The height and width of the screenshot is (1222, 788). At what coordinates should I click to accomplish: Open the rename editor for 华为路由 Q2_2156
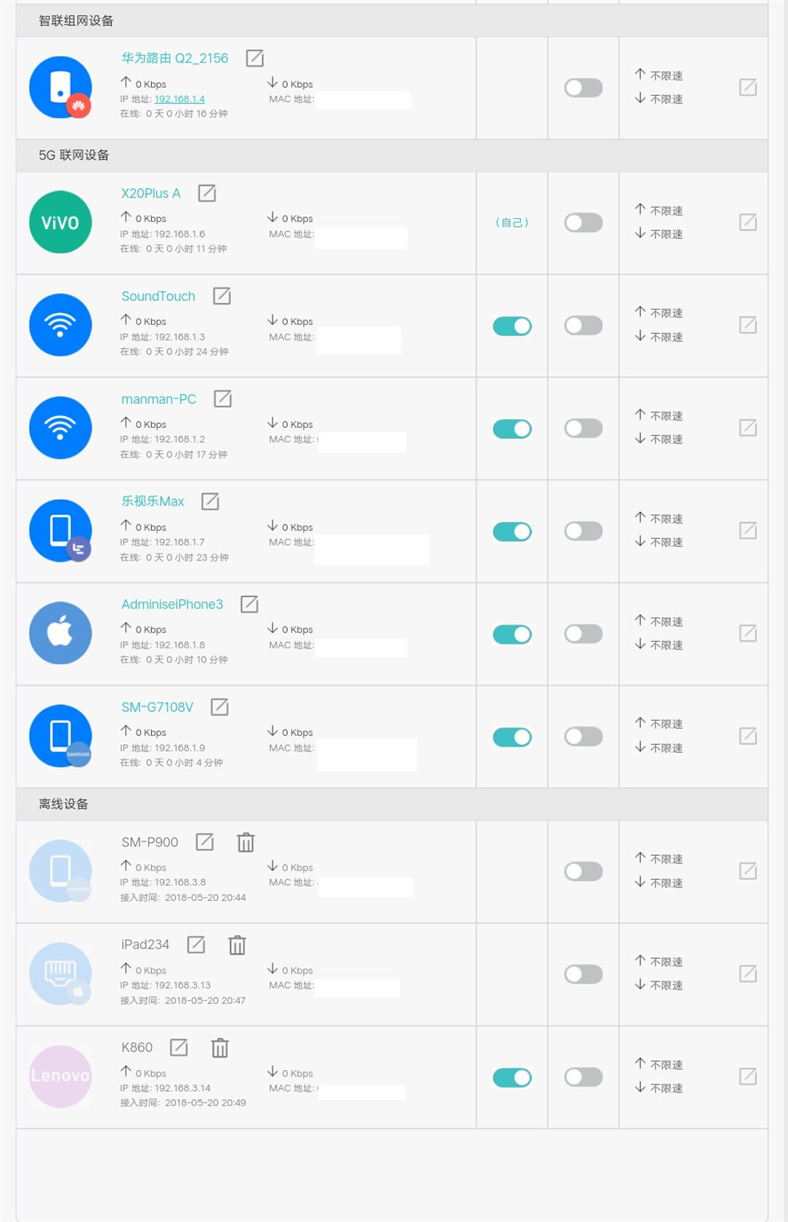point(254,57)
